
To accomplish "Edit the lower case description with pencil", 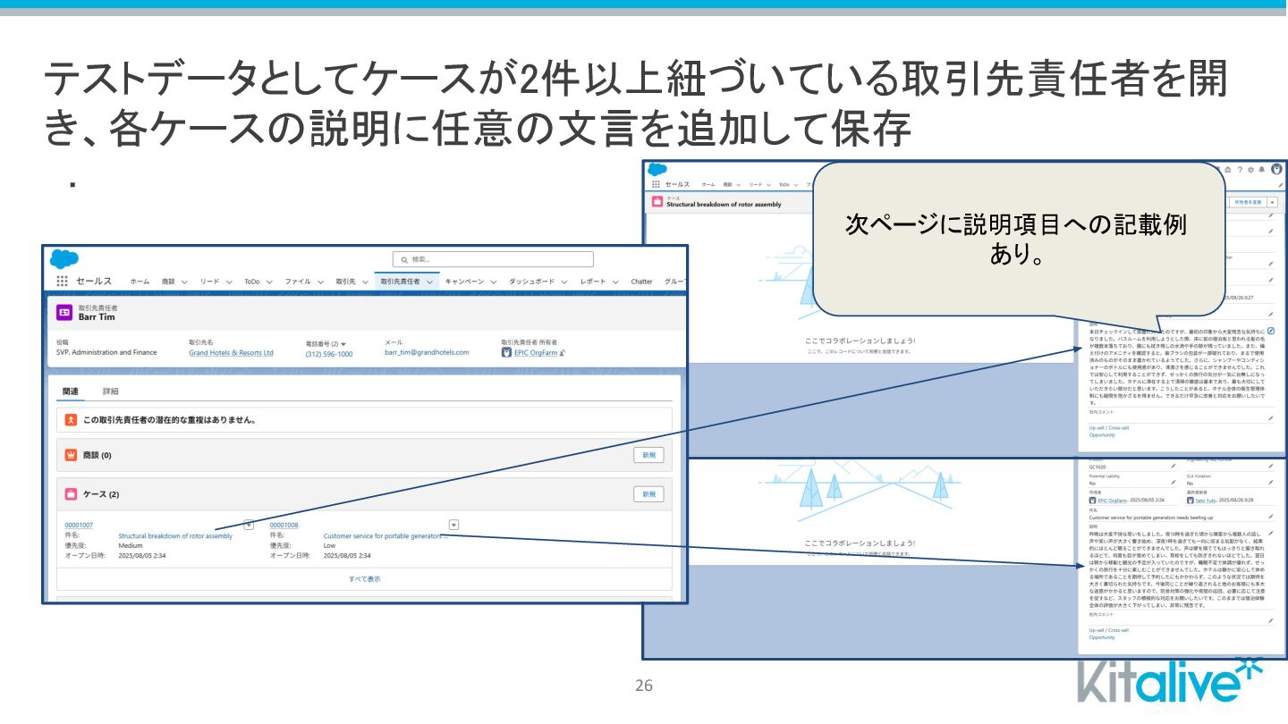I will coord(1271,533).
